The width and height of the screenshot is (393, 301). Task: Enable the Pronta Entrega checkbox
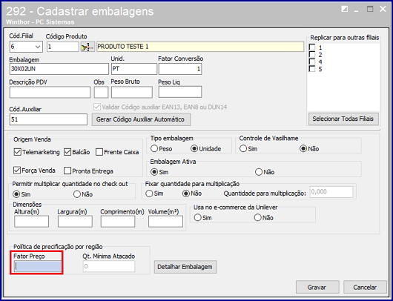67,171
